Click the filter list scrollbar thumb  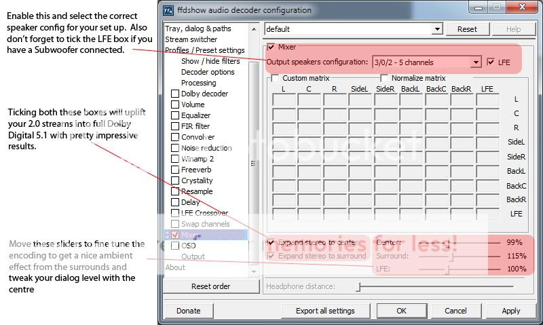(x=254, y=164)
